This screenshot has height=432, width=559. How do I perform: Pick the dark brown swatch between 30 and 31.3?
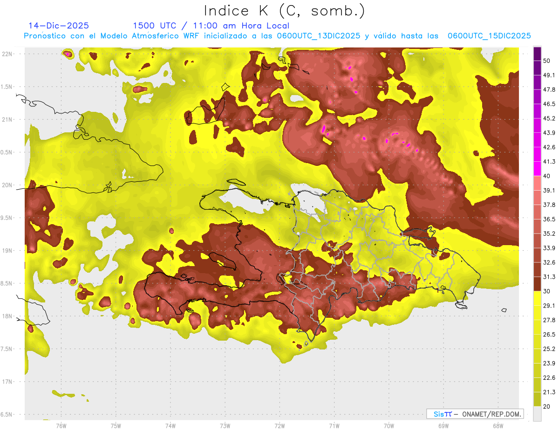(x=537, y=284)
